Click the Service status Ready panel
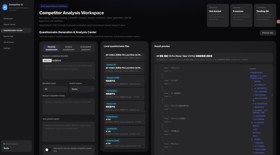The width and height of the screenshot is (280, 155). (16, 146)
